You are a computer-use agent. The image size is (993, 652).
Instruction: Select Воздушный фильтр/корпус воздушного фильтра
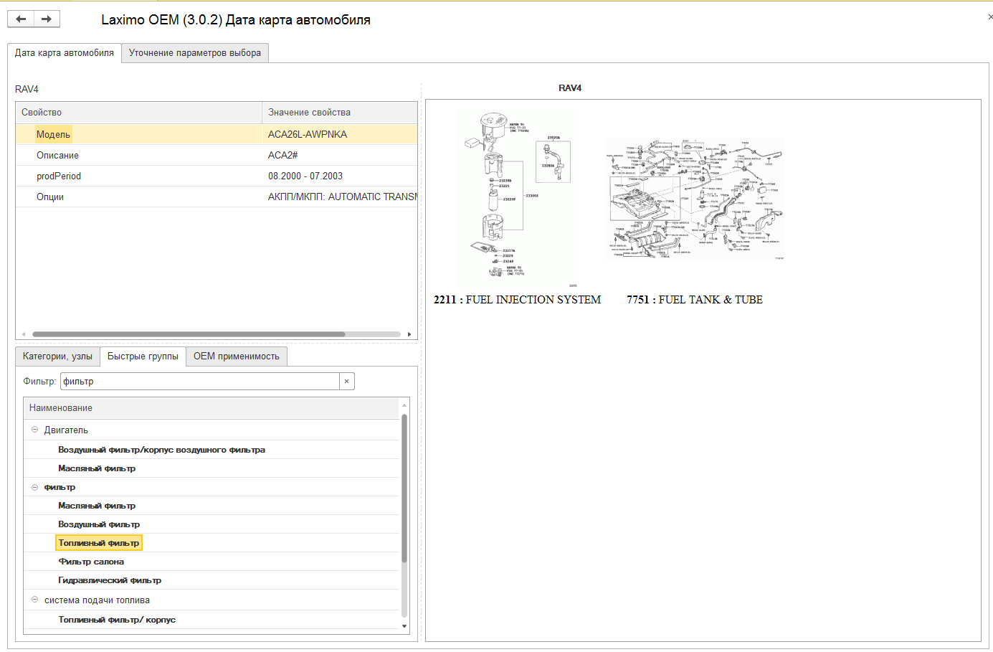pos(212,450)
